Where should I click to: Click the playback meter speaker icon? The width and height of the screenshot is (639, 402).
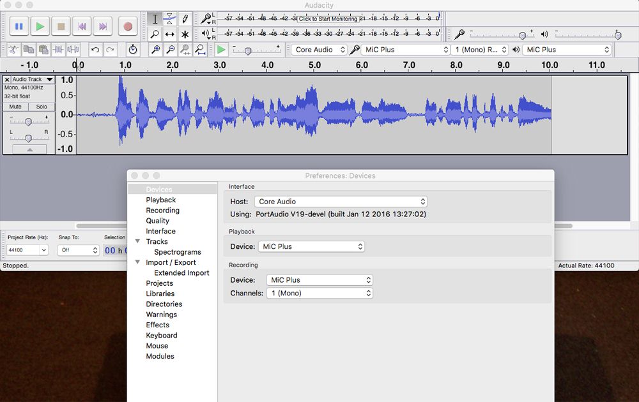[205, 33]
